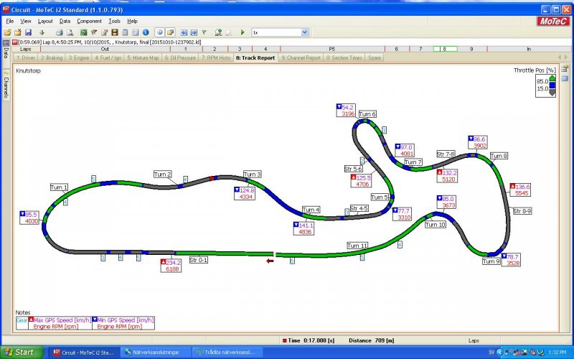The height and width of the screenshot is (359, 574).
Task: Click the Str 0-1 section label
Action: point(199,260)
